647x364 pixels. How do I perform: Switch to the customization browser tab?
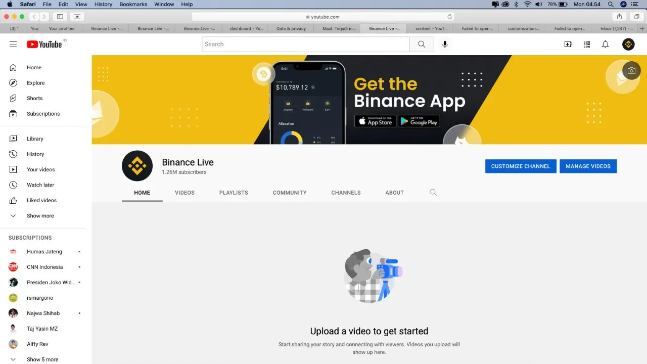point(523,28)
